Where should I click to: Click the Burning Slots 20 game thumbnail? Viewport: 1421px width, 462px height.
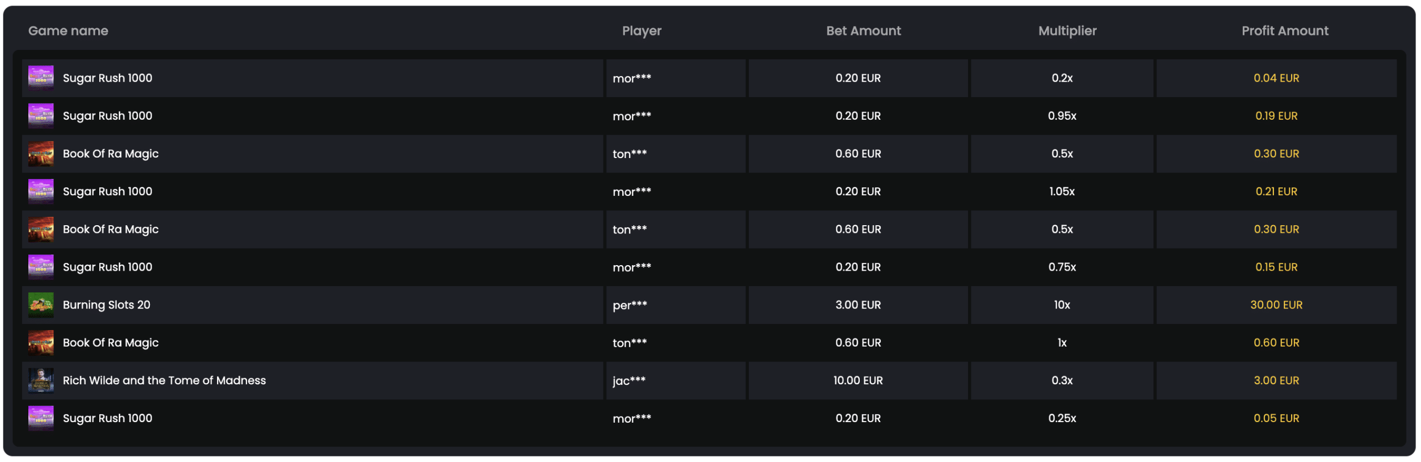click(x=41, y=305)
